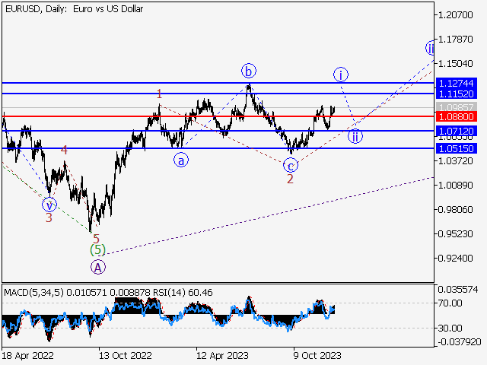Click the circled c wave label
Image resolution: width=487 pixels, height=365 pixels.
point(291,165)
